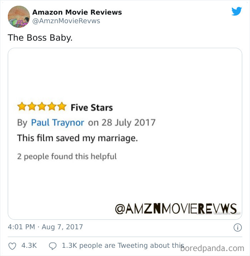250x256 pixels.
Task: Click the five gold star rating
Action: tap(42, 107)
